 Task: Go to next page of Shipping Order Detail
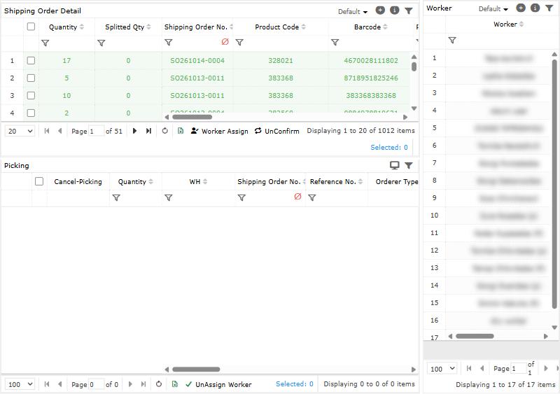(x=134, y=131)
